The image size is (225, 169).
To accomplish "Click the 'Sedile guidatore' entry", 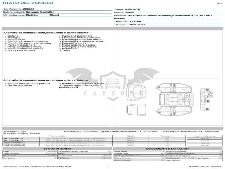I will [20, 85].
